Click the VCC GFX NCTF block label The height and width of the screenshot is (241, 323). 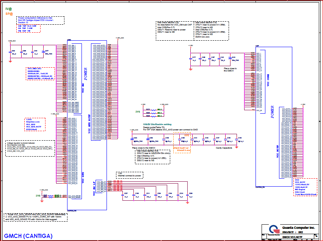click(89, 124)
